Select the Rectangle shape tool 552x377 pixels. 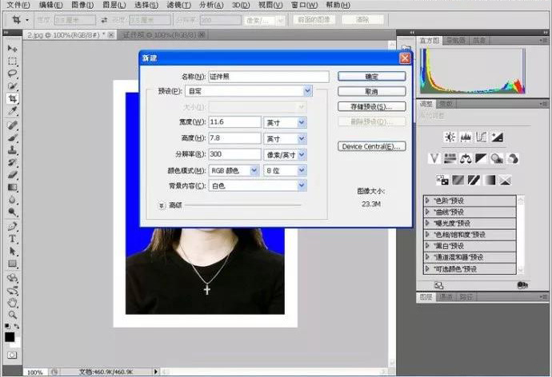click(x=12, y=264)
